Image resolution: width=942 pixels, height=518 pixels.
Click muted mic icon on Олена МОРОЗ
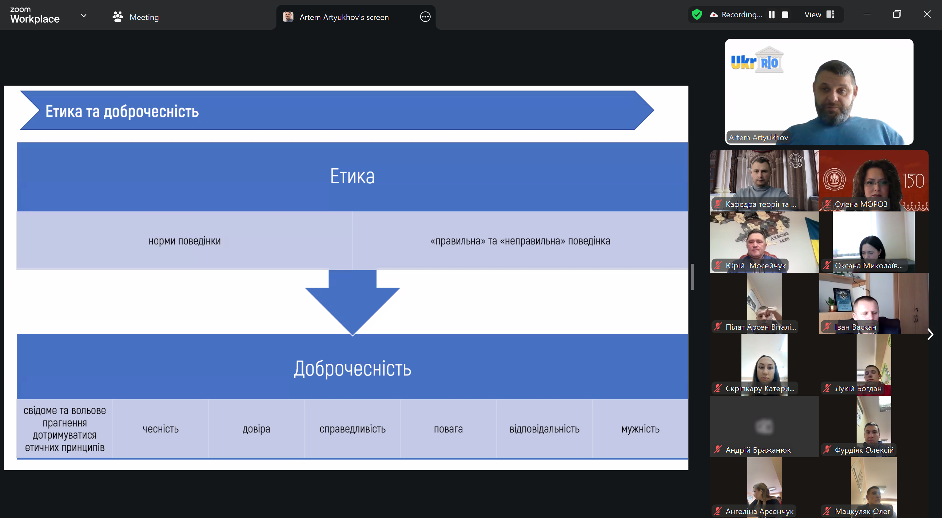(x=827, y=204)
